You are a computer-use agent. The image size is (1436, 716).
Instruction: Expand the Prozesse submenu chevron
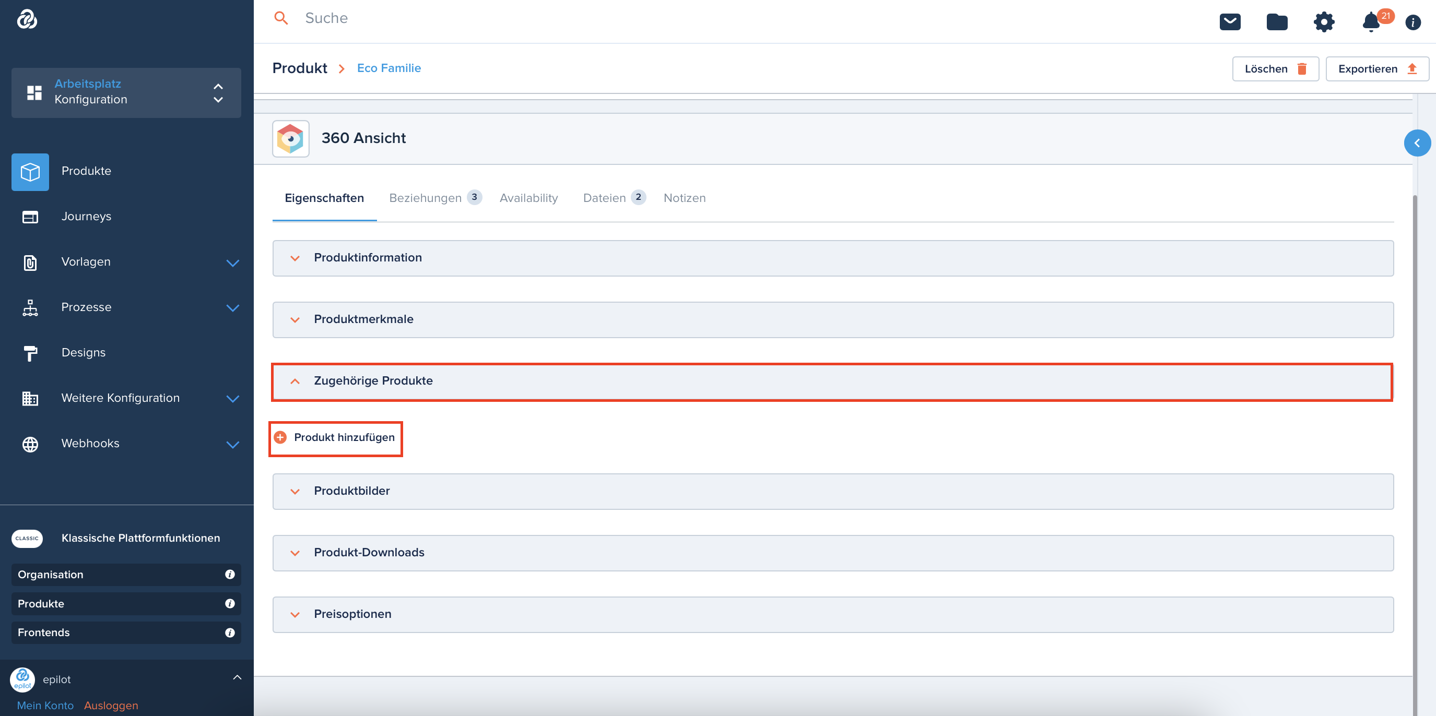233,308
